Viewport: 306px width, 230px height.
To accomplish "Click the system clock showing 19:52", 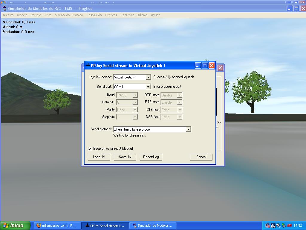I will click(298, 226).
